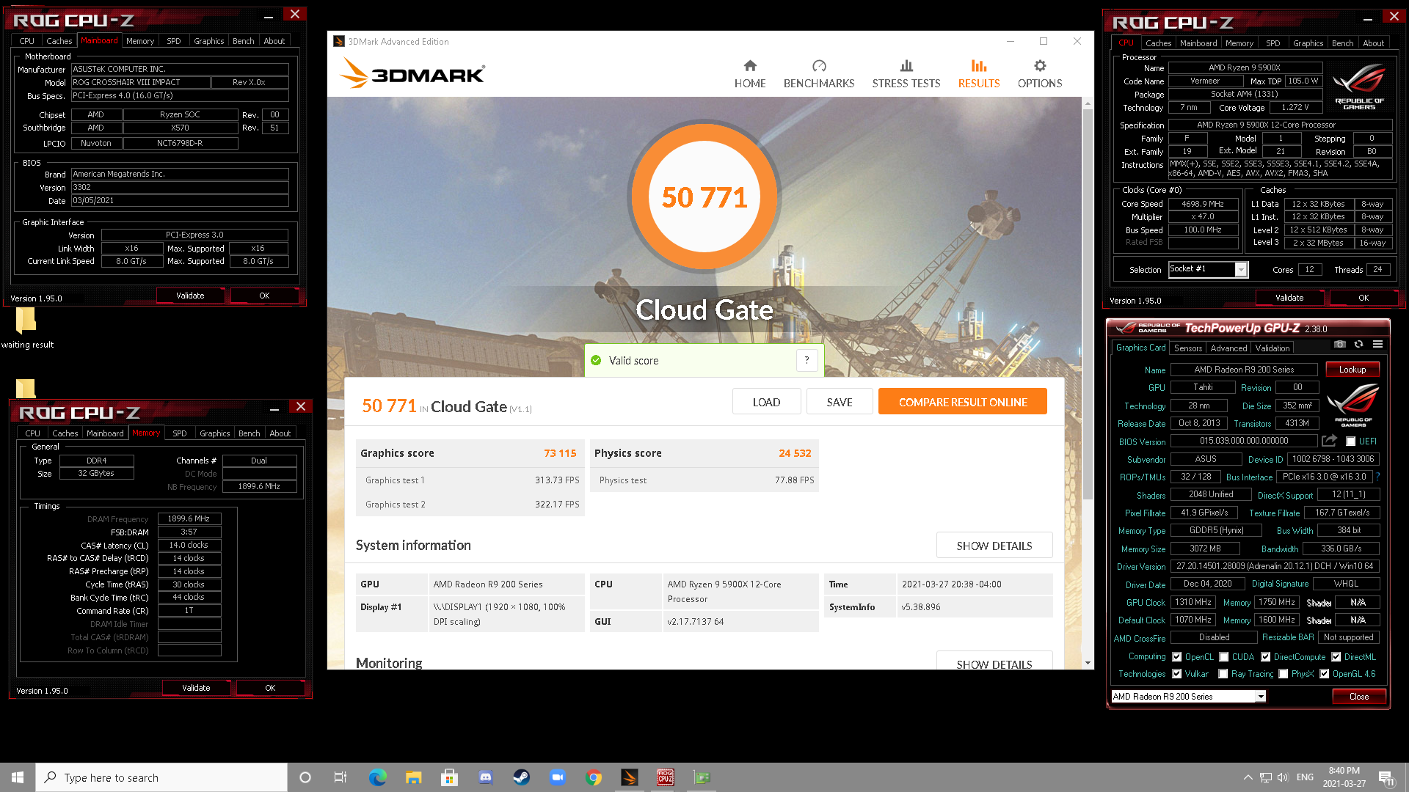1409x792 pixels.
Task: Click the valid score help question mark
Action: pyautogui.click(x=807, y=360)
